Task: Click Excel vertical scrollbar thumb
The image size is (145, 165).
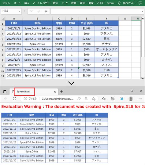Action: [x=143, y=38]
